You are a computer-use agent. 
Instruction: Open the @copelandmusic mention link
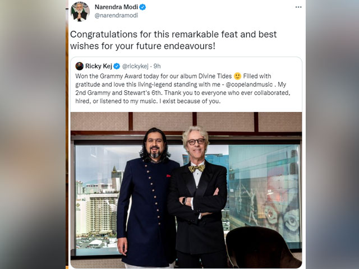point(249,85)
